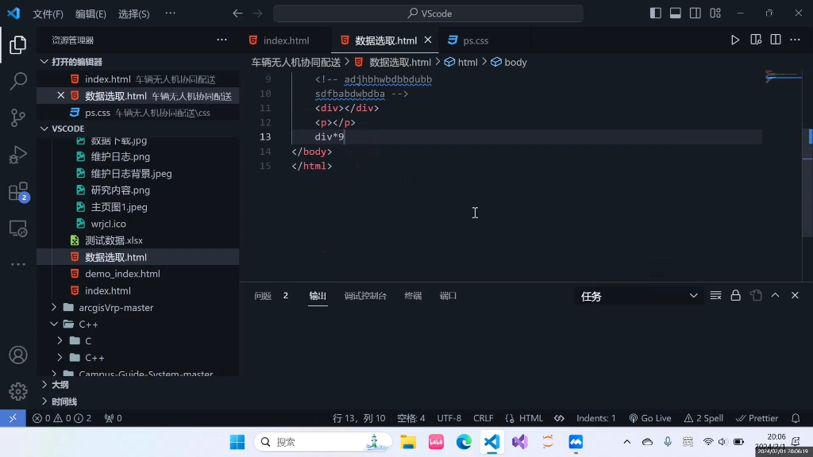
Task: Open the Search view in activity bar
Action: tap(17, 81)
